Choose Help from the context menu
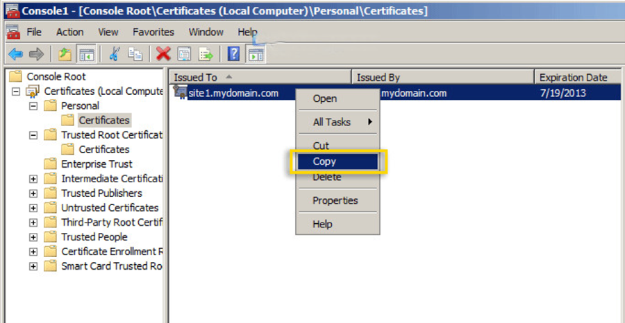 coord(337,224)
